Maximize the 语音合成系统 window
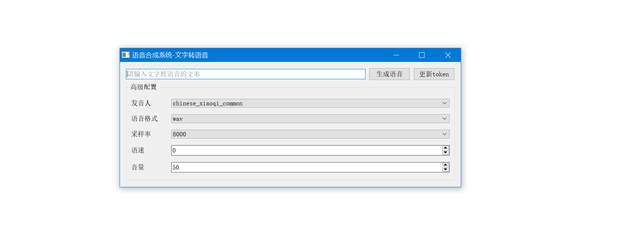 [x=422, y=55]
